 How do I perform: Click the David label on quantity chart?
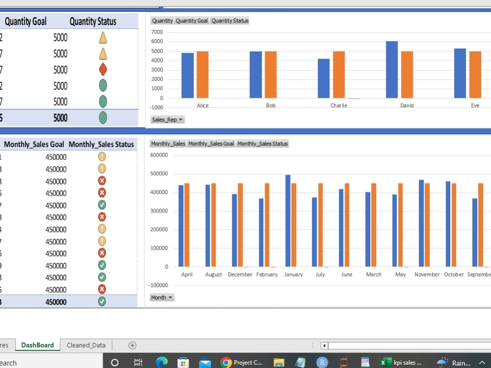tap(407, 105)
